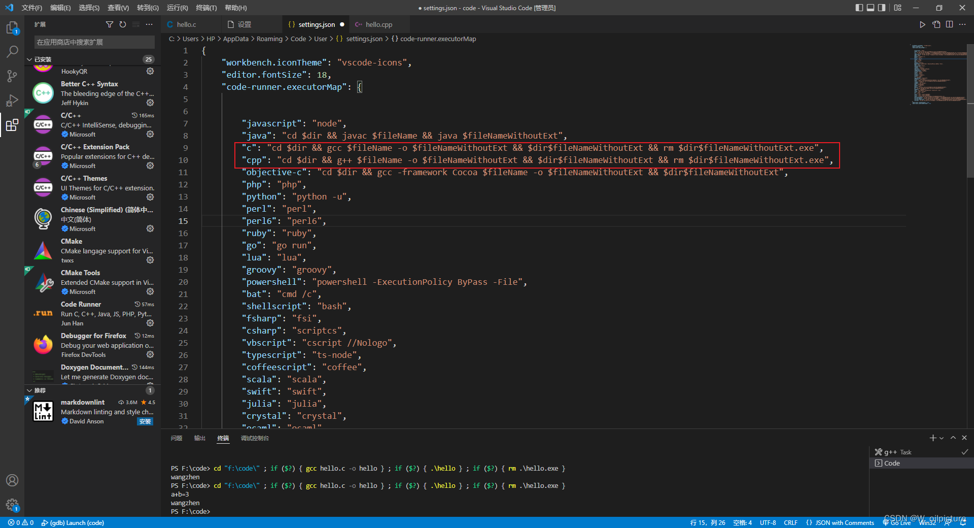Viewport: 974px width, 528px height.
Task: Open manage gear for Code Runner extension
Action: (x=150, y=323)
